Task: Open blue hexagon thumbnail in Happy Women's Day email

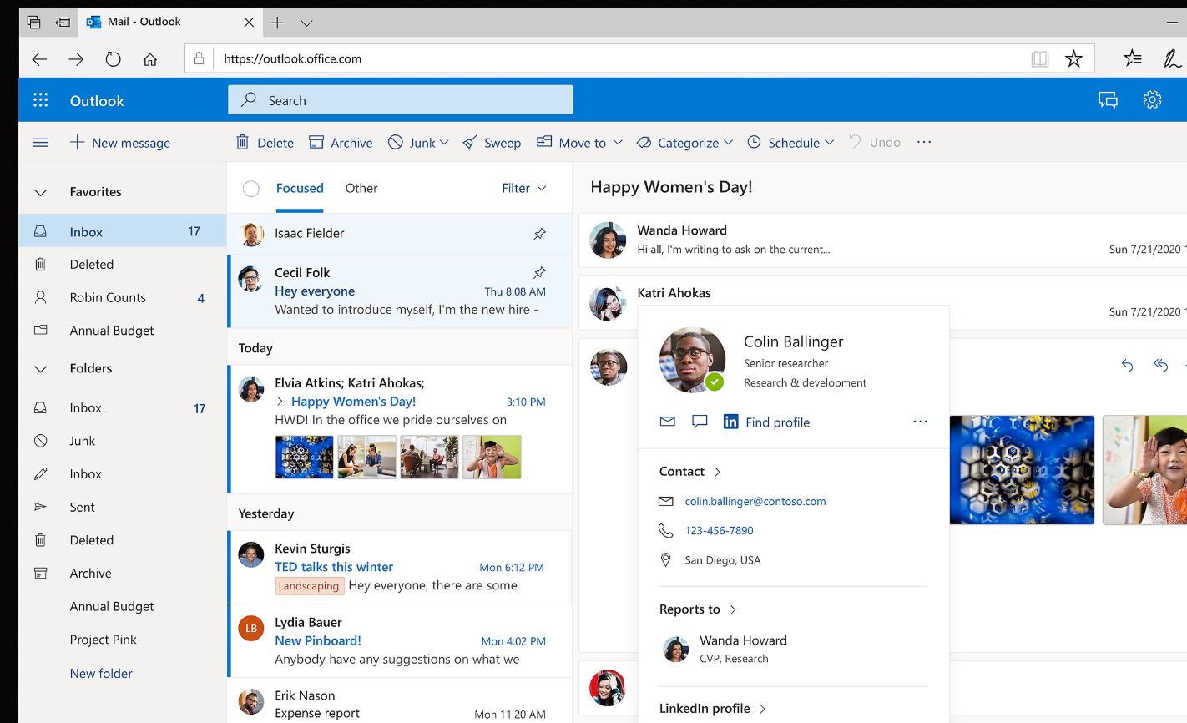Action: pyautogui.click(x=304, y=457)
